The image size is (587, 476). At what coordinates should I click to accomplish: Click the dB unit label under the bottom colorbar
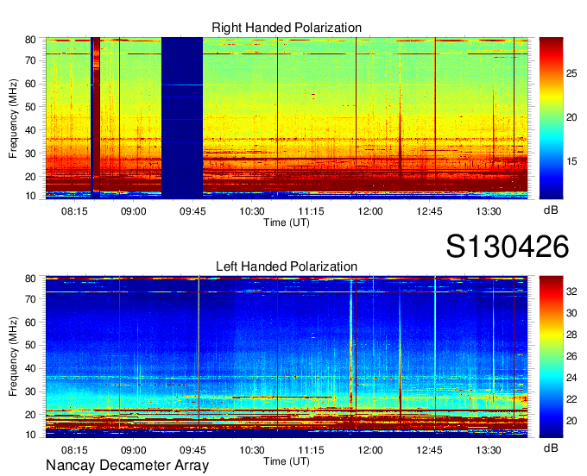[551, 448]
